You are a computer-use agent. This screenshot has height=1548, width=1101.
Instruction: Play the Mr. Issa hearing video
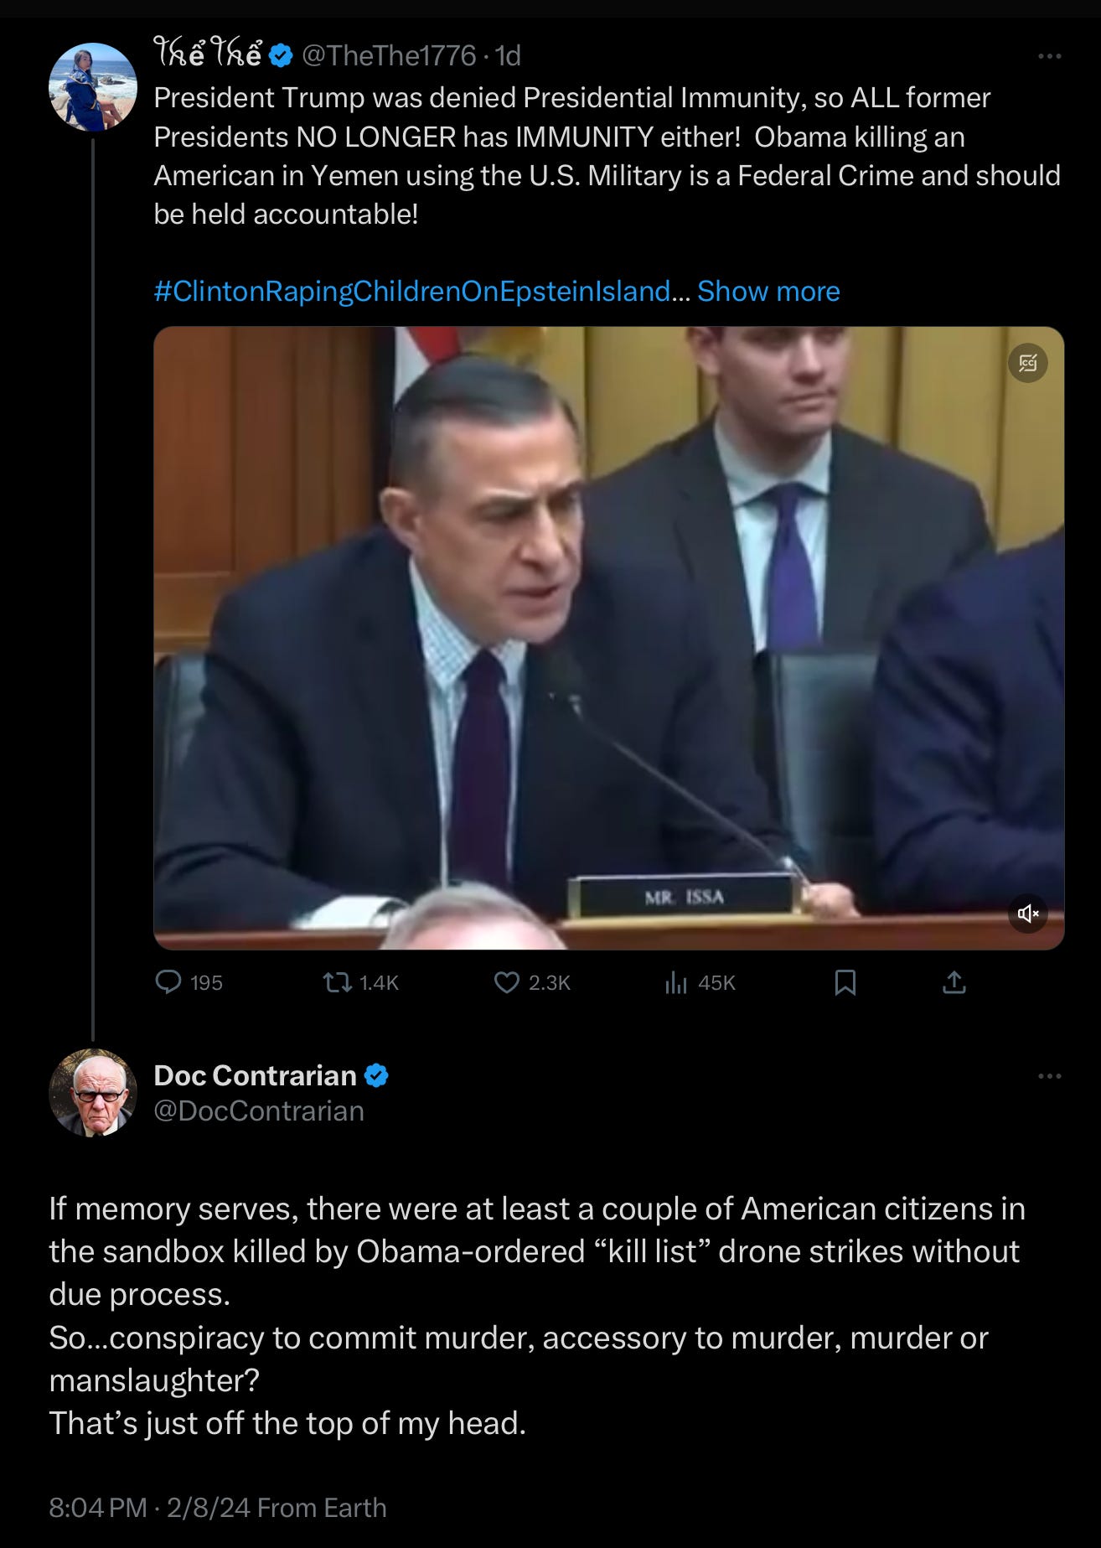pyautogui.click(x=609, y=638)
